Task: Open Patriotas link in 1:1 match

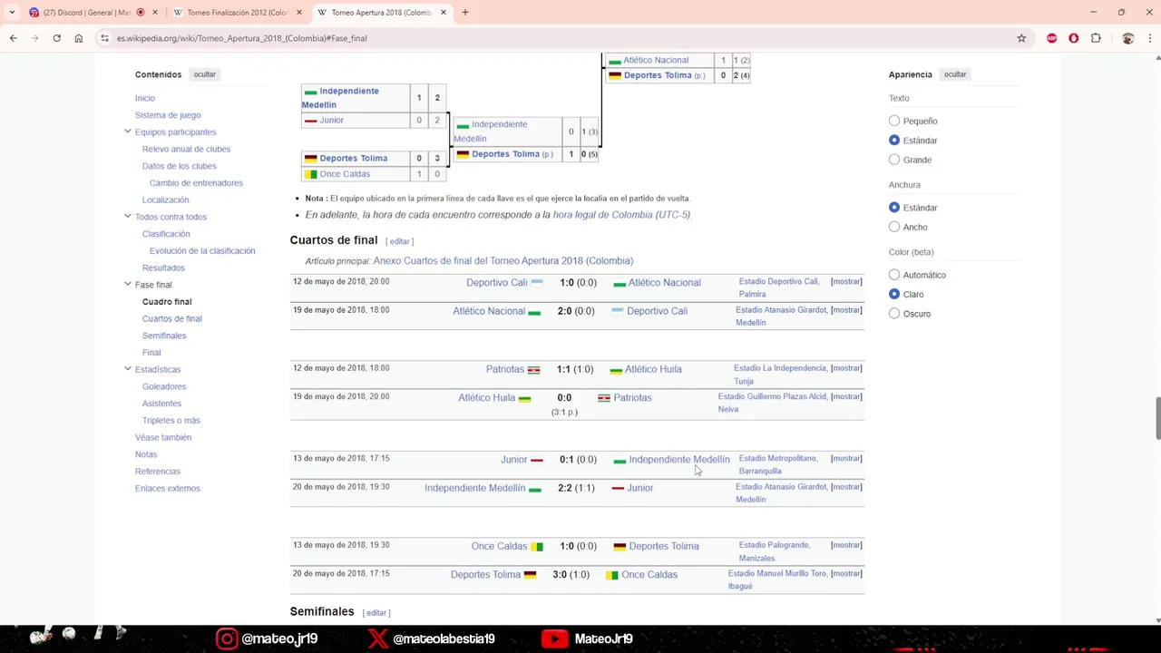Action: click(505, 369)
